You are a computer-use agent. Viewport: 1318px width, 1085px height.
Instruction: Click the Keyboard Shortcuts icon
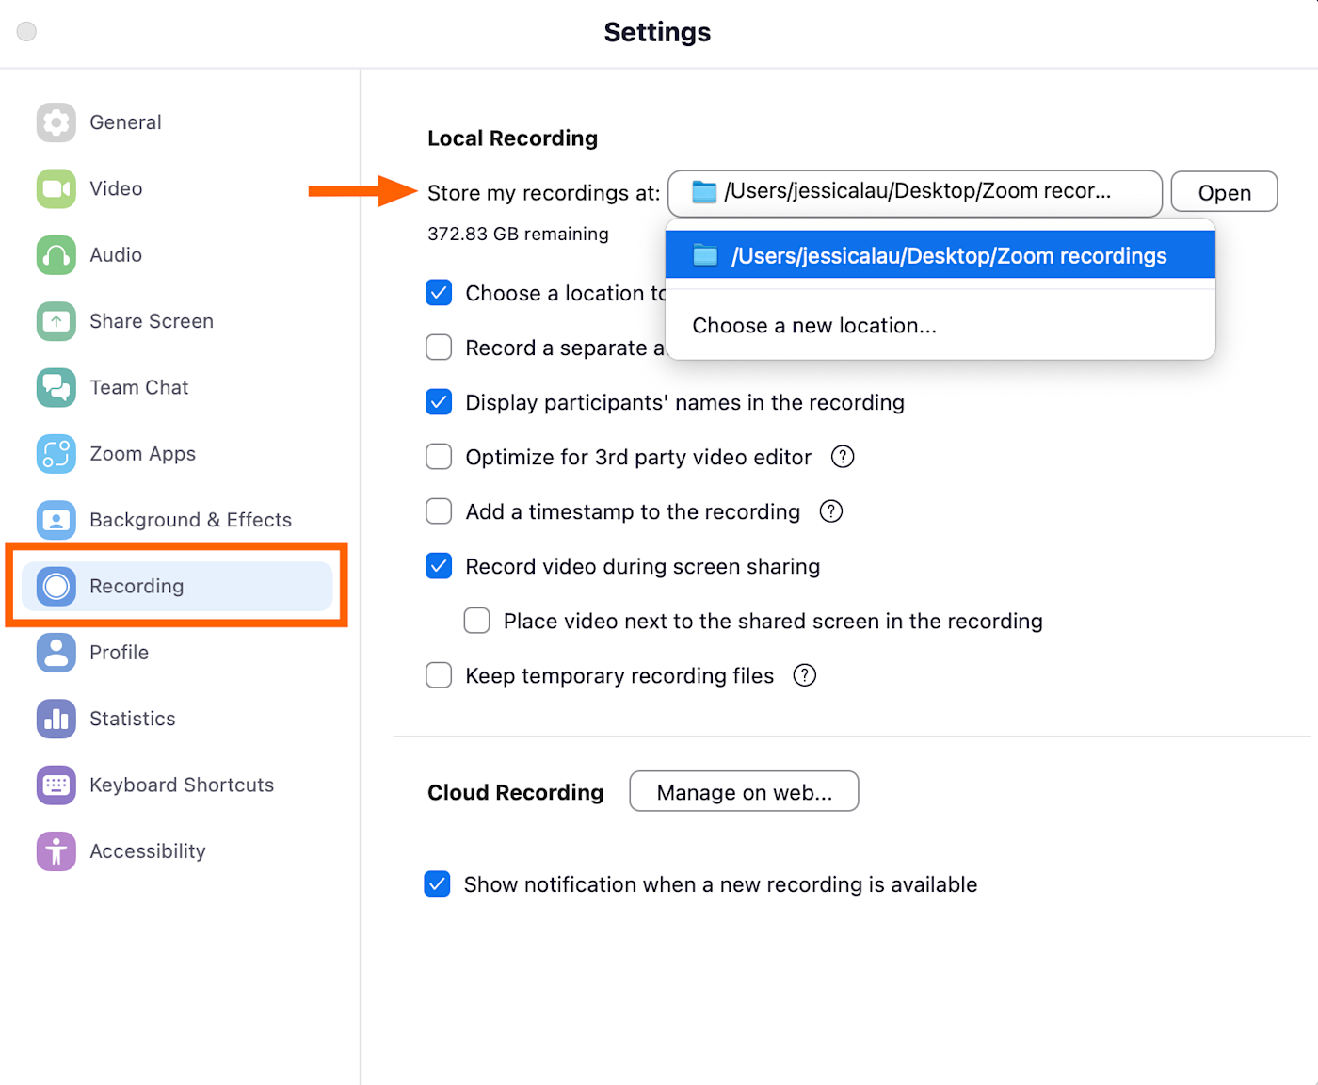click(56, 785)
